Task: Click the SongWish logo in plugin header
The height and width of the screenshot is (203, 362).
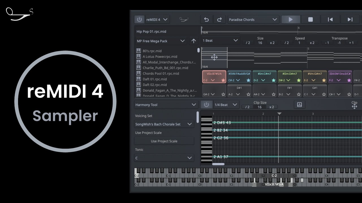Action: (184, 19)
